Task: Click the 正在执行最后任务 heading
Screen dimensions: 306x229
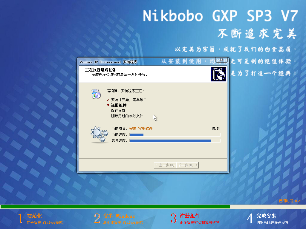Action: (x=100, y=70)
